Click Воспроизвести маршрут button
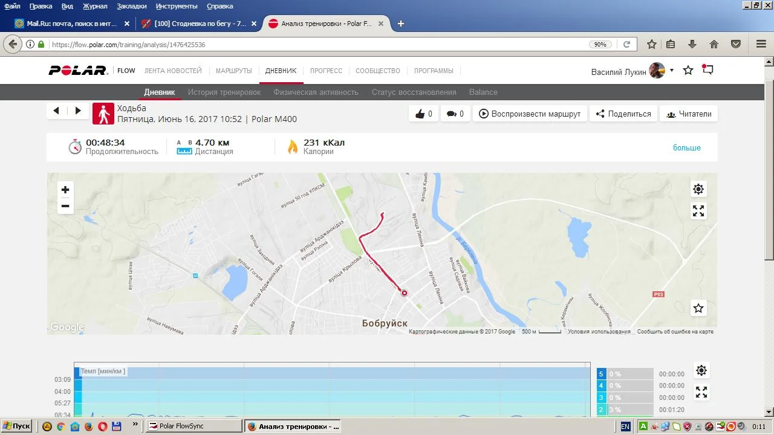This screenshot has height=435, width=774. [x=530, y=114]
